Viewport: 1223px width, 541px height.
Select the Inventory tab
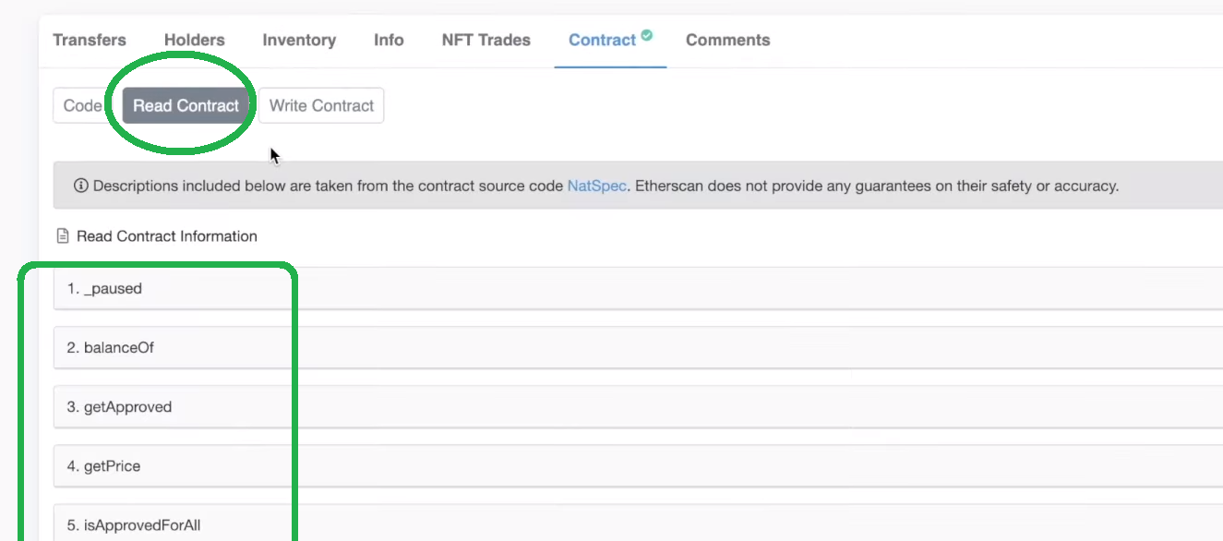coord(299,40)
